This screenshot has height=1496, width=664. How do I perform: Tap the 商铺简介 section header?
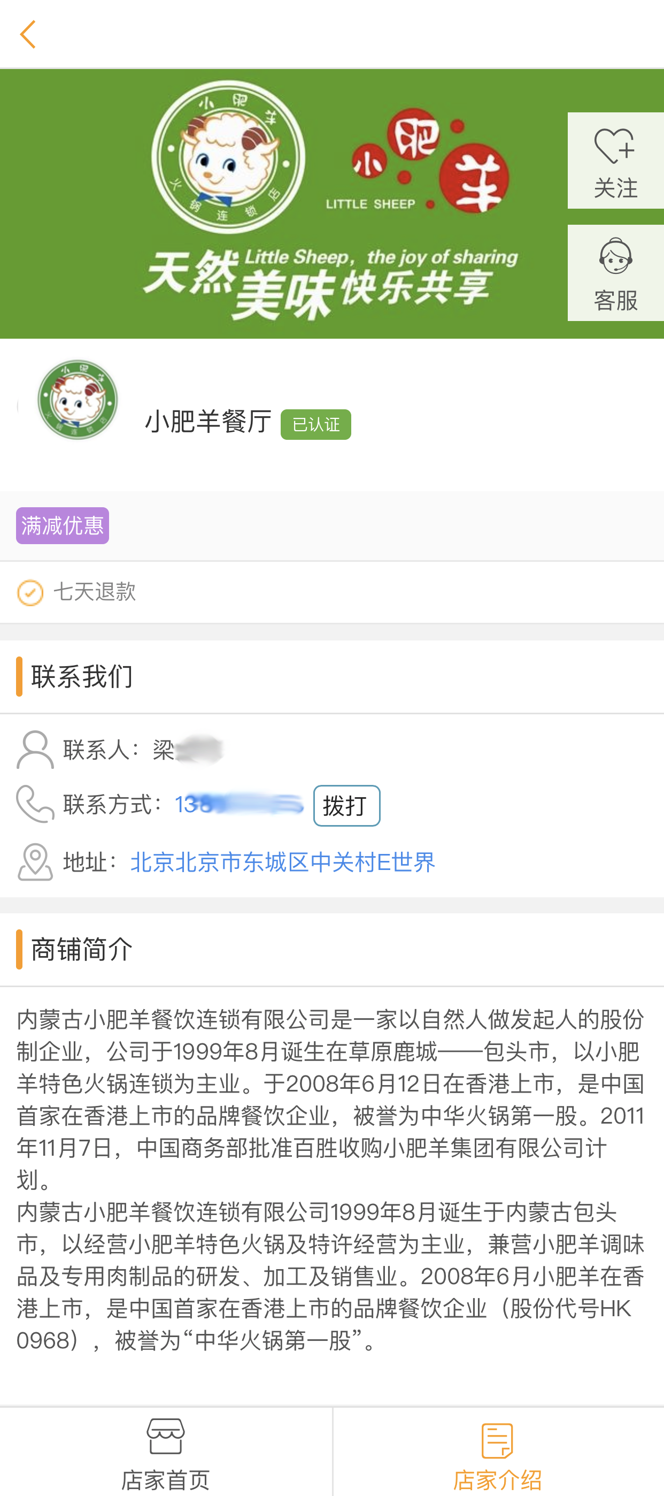82,950
